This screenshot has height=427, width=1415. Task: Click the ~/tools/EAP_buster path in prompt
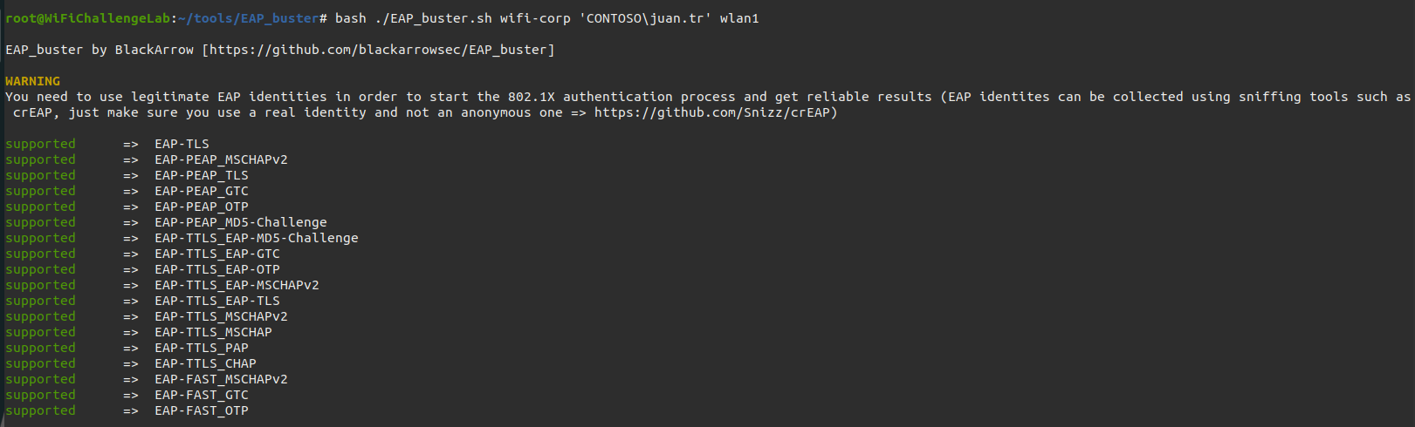point(250,18)
